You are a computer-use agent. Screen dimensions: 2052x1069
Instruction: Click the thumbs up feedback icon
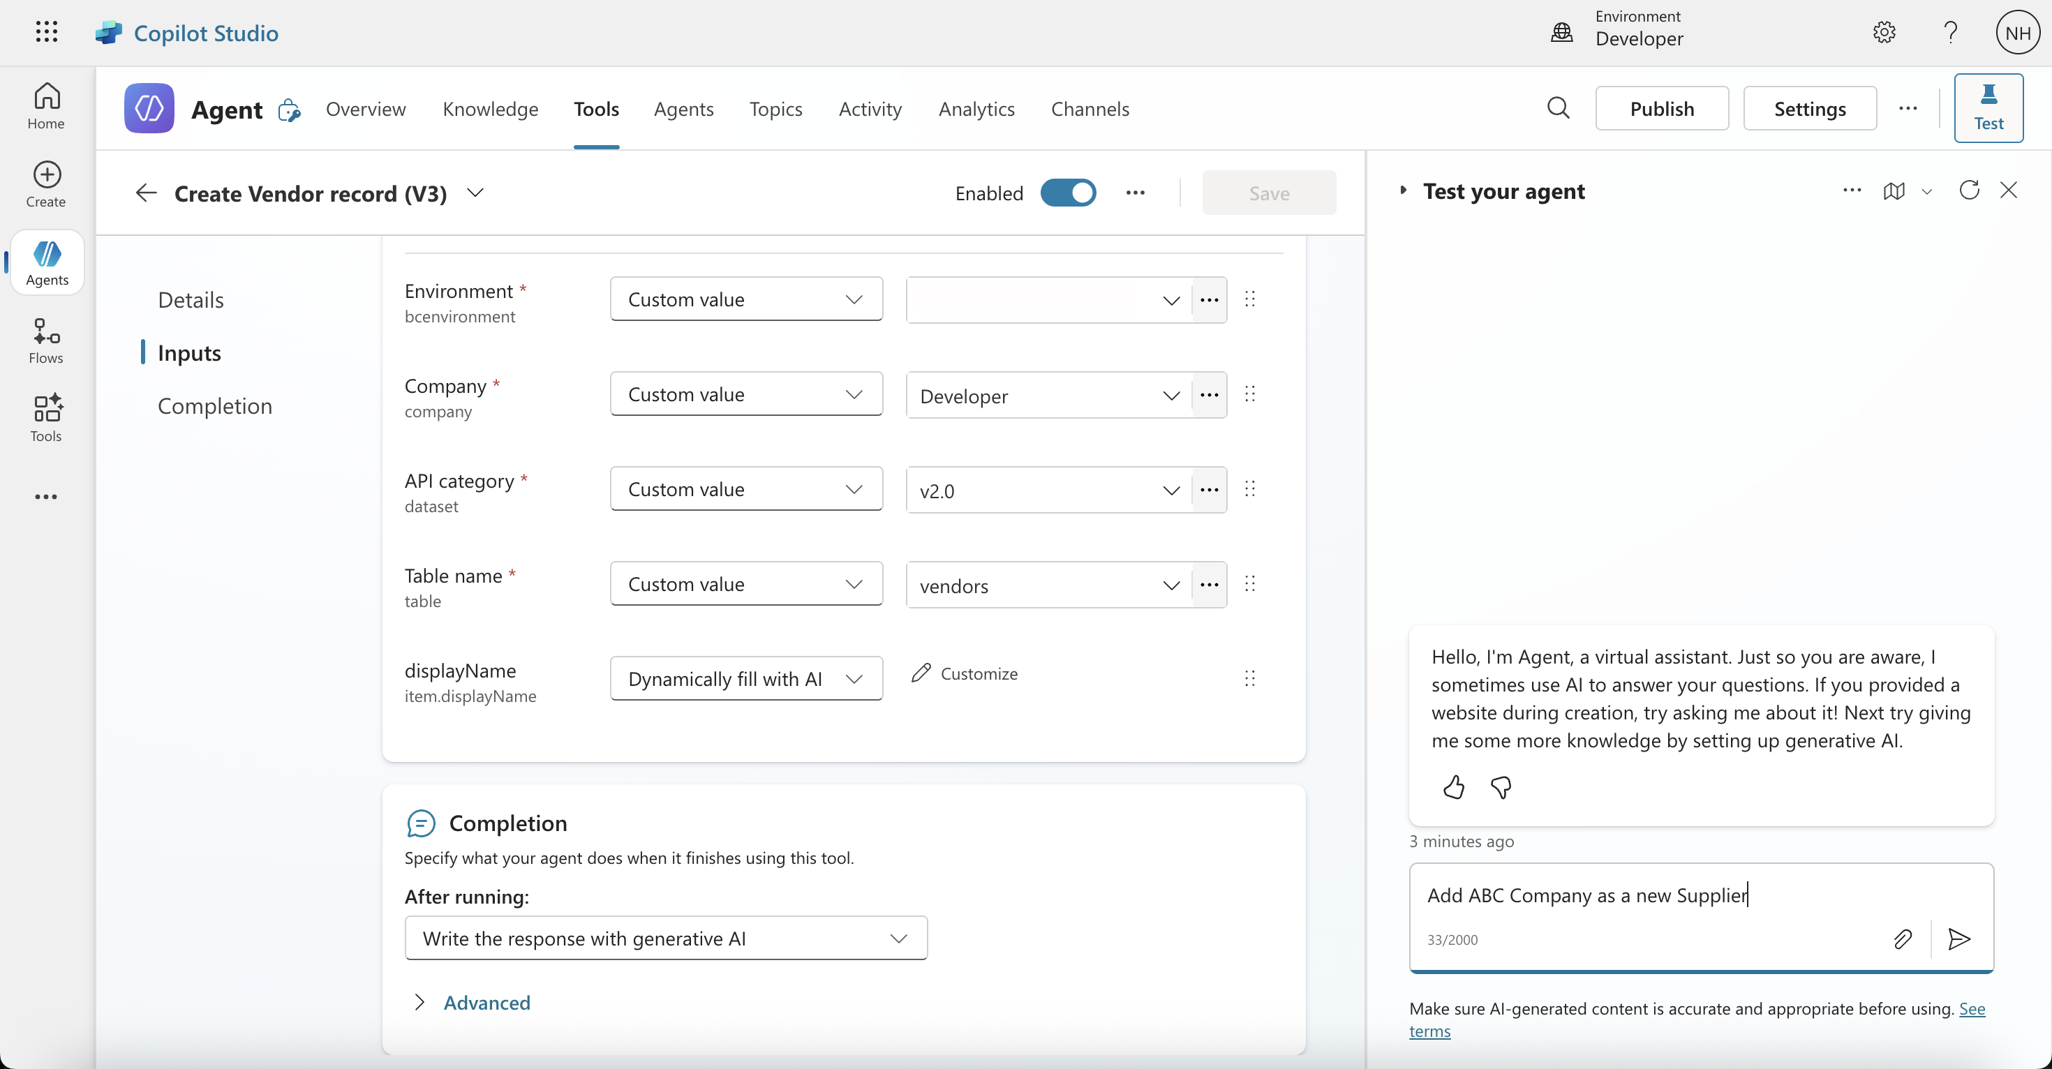click(1453, 787)
